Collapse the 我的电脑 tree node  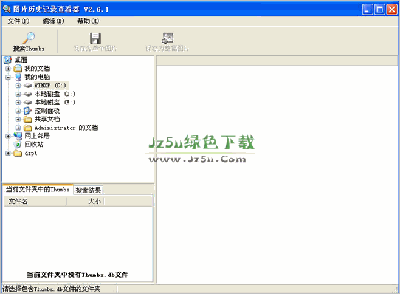point(8,77)
